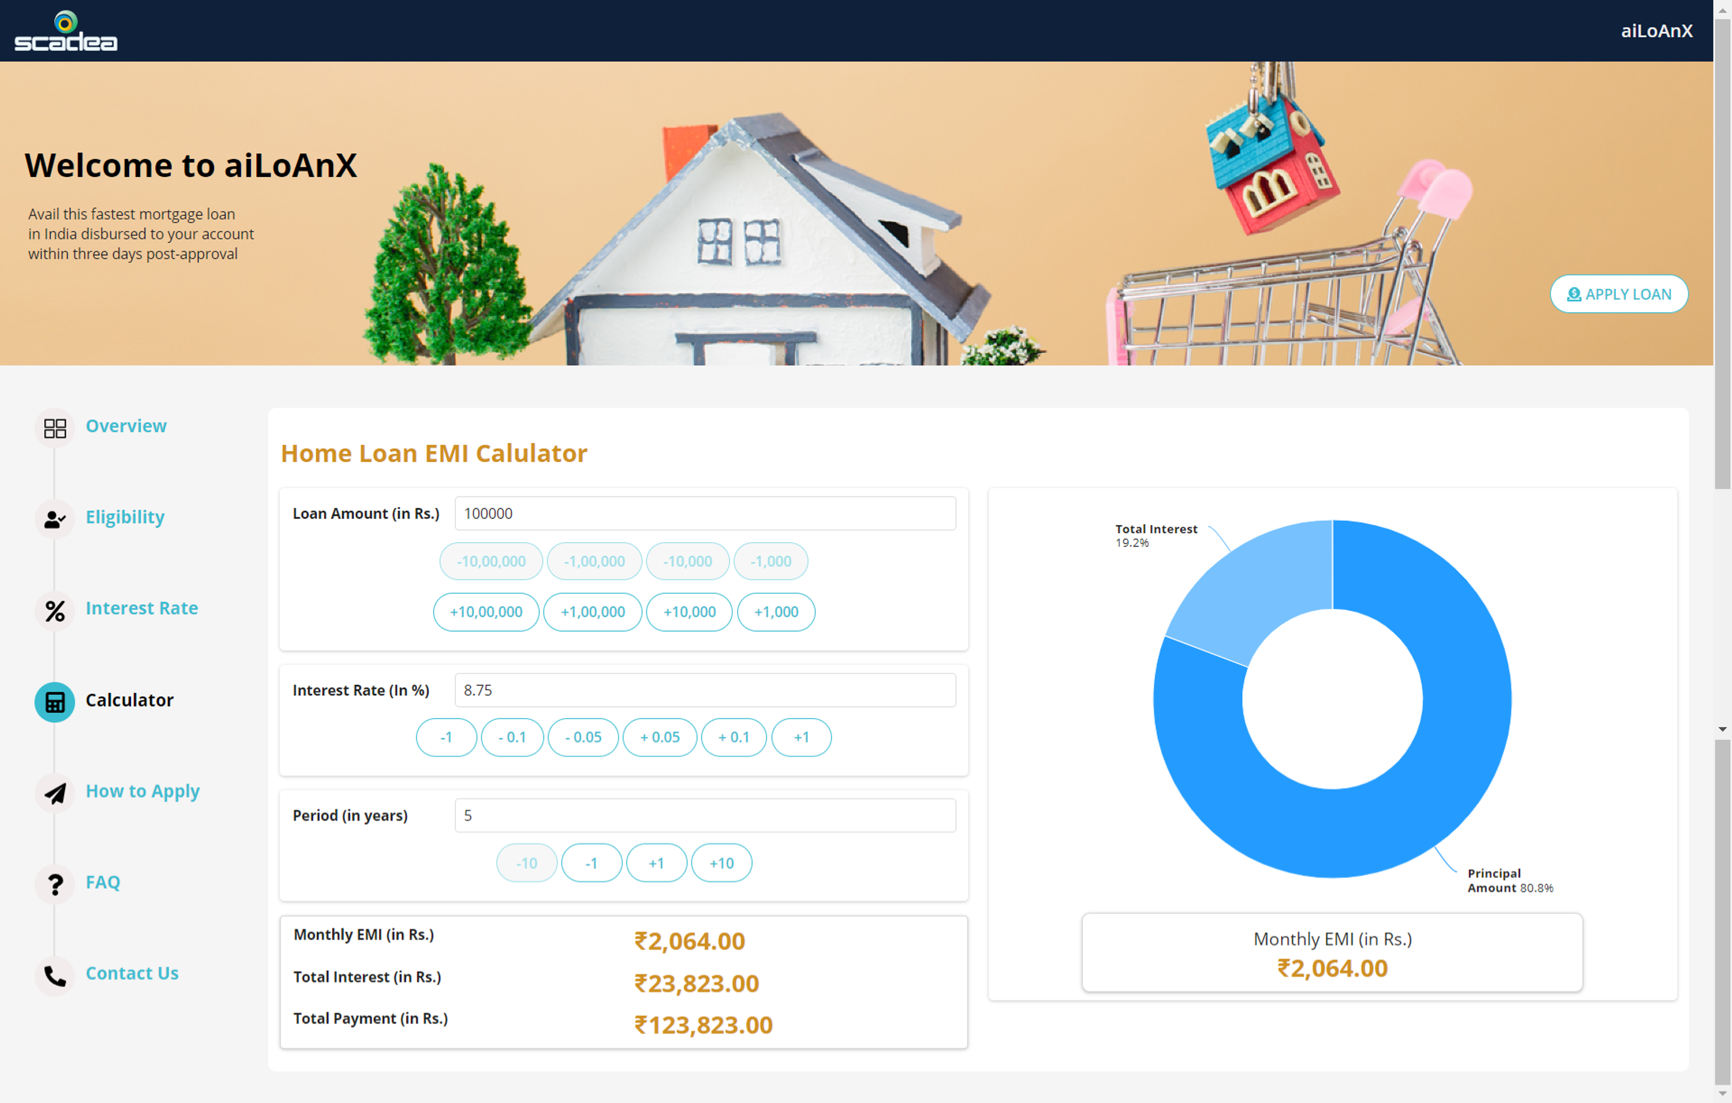Open the Interest Rate section
Image resolution: width=1732 pixels, height=1103 pixels.
[x=142, y=608]
